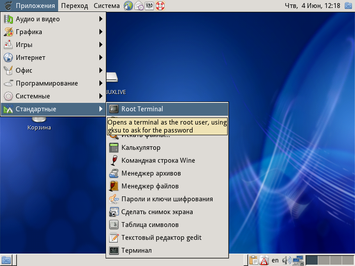Select Сделать снимок экрана
This screenshot has width=355, height=266.
tap(167, 212)
